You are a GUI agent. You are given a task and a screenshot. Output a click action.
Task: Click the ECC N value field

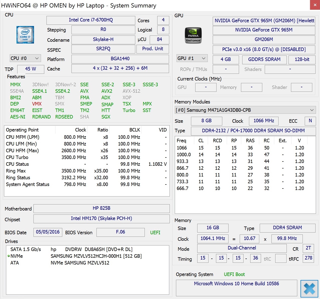[x=310, y=121]
